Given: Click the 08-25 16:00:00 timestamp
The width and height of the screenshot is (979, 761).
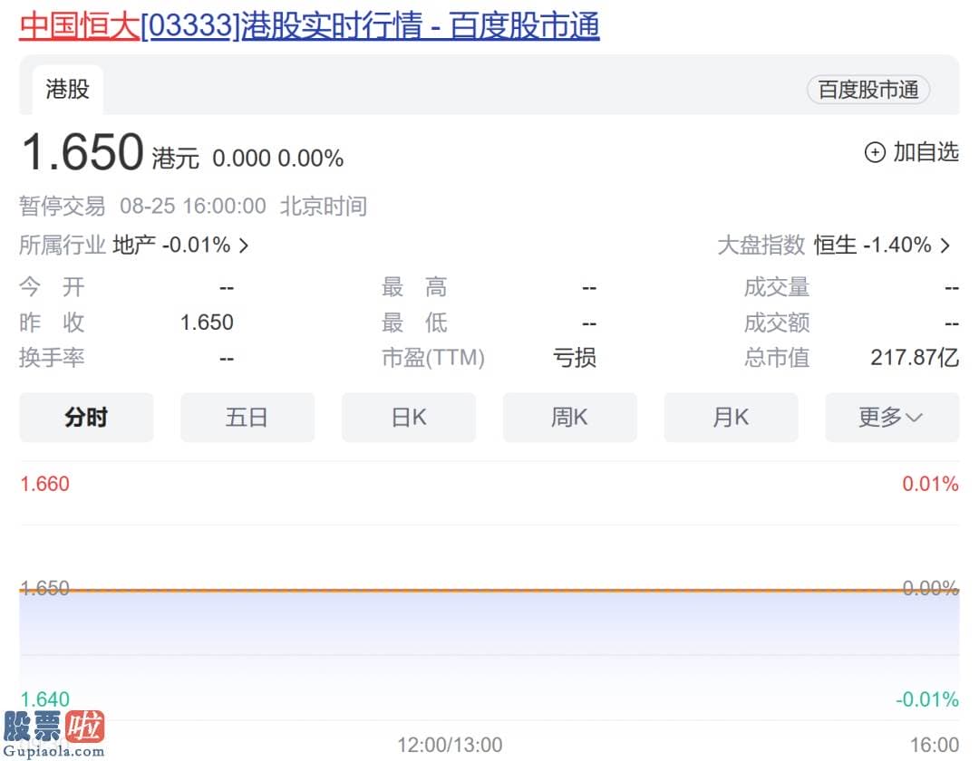Looking at the screenshot, I should coord(193,206).
